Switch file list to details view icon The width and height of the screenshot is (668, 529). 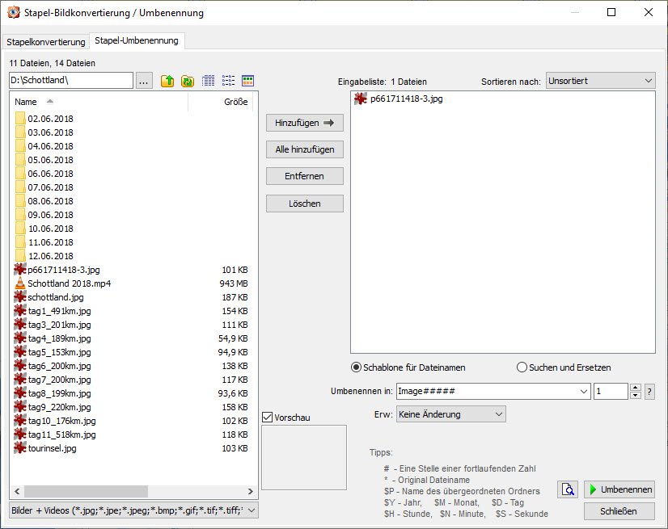[209, 81]
